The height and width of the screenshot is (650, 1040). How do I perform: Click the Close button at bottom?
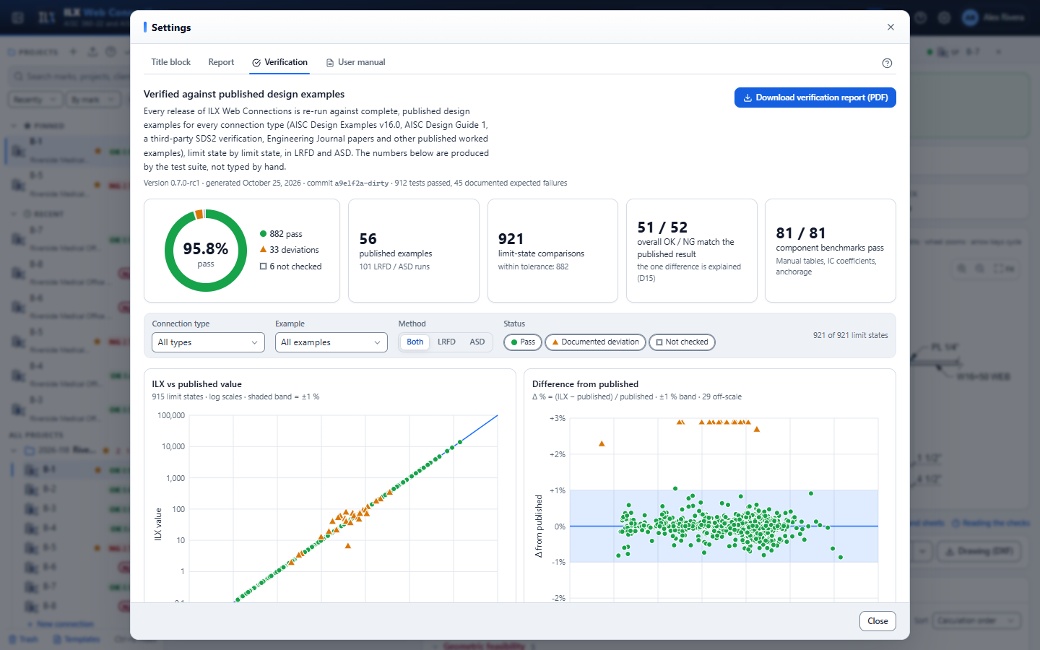point(877,621)
